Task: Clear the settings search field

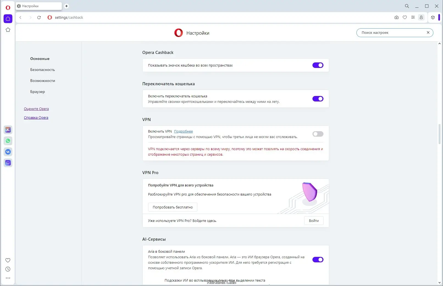Action: 428,32
